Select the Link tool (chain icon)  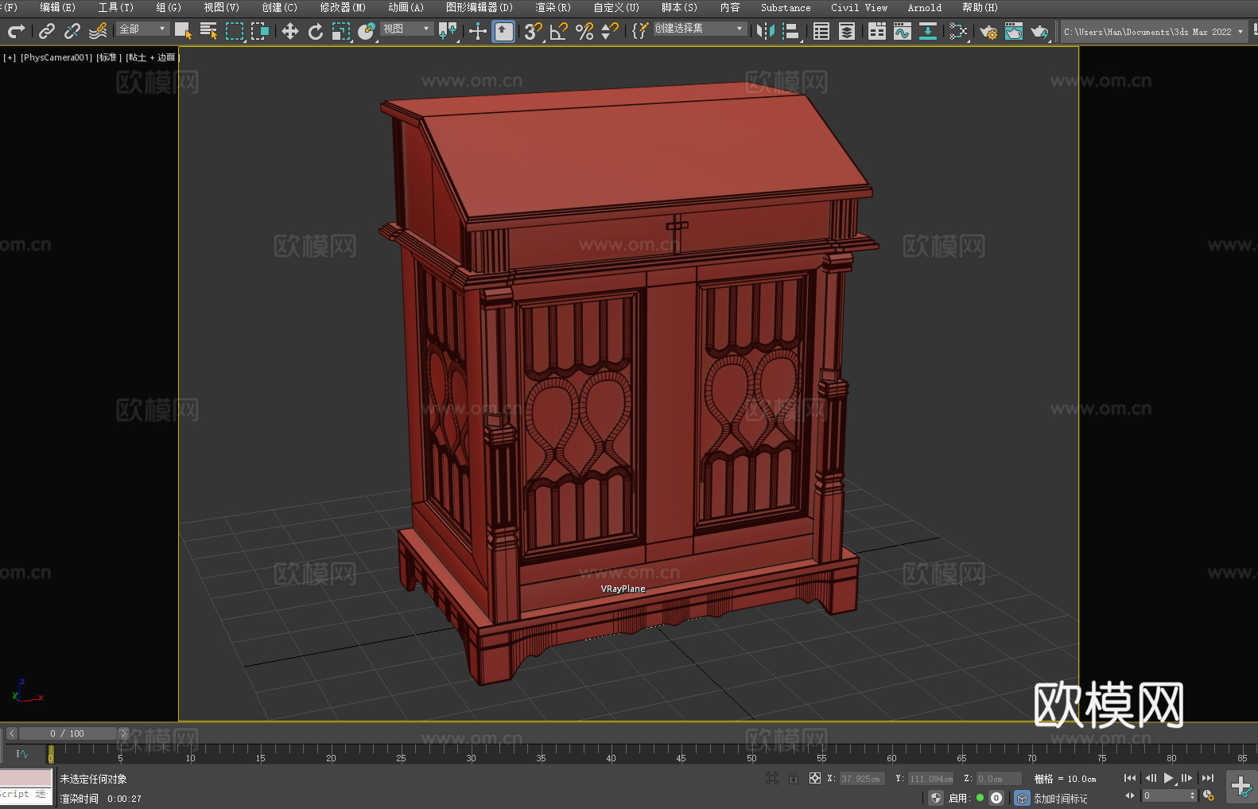click(47, 31)
